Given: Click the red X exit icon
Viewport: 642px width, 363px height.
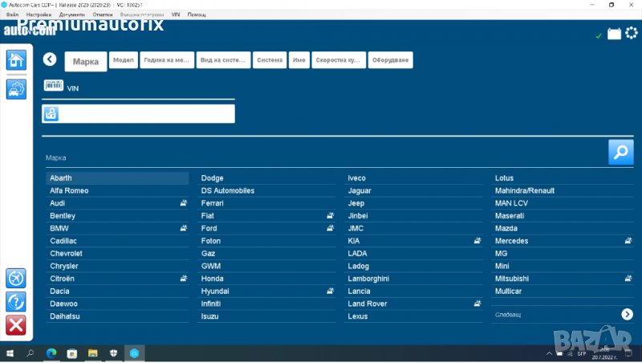Looking at the screenshot, I should (x=16, y=325).
